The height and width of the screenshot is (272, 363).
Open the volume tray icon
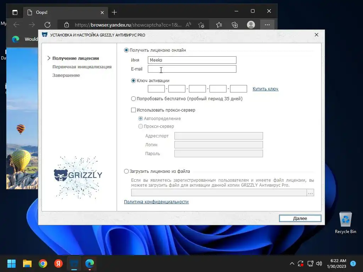click(x=319, y=263)
